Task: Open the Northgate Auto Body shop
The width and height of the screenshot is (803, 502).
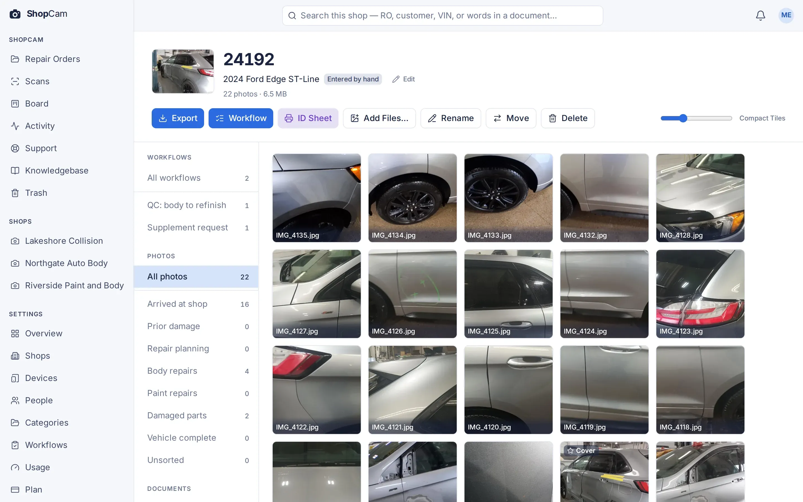Action: [x=67, y=263]
